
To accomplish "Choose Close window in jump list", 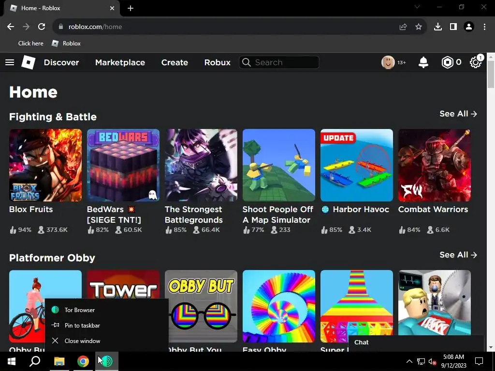I will [107, 341].
